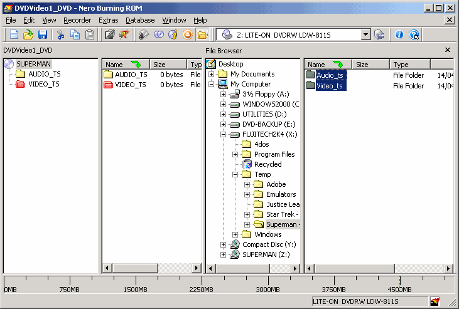Sort File Browser list by Name

(x=328, y=65)
